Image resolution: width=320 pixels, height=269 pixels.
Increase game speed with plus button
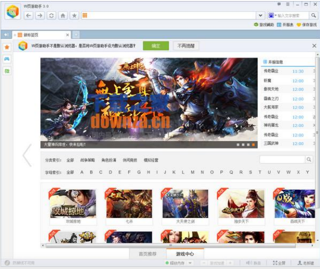(x=230, y=263)
